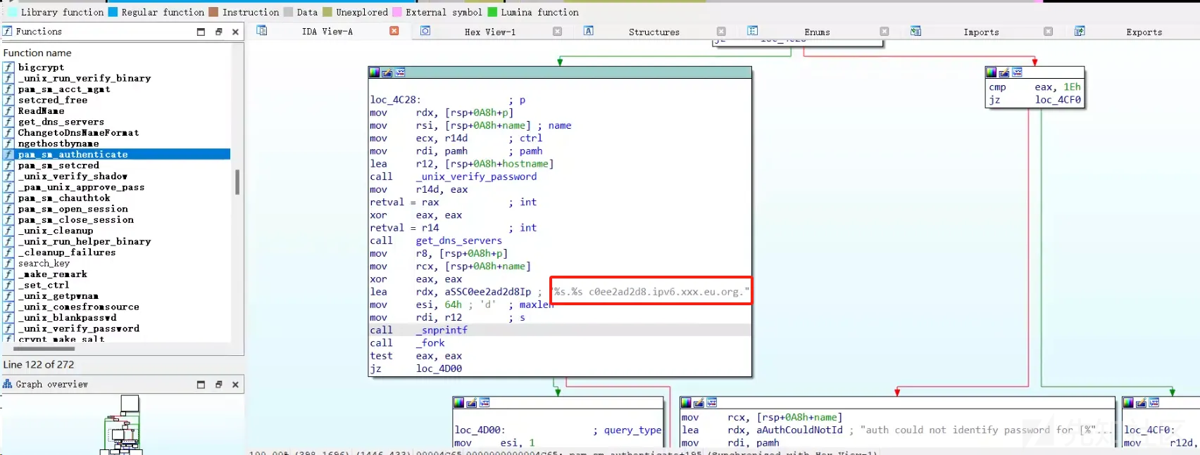Image resolution: width=1200 pixels, height=455 pixels.
Task: Click the call _snprintf instruction line
Action: click(560, 330)
